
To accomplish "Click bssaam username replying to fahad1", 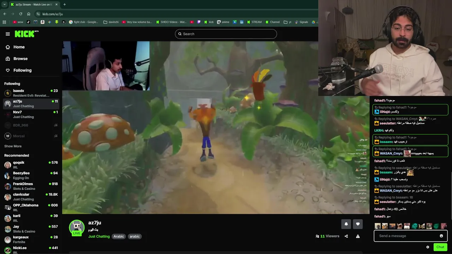I will [x=386, y=142].
